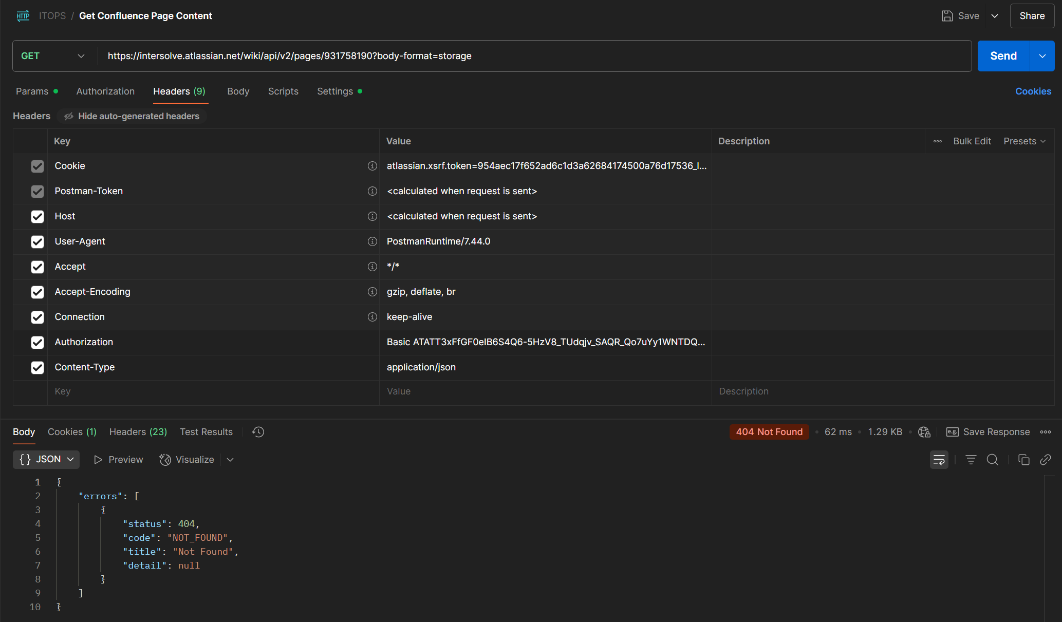Search within the response body

993,460
